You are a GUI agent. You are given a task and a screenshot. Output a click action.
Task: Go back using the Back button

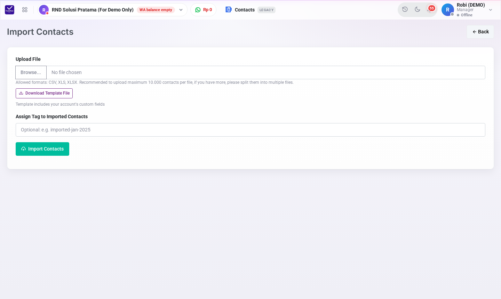pos(480,32)
